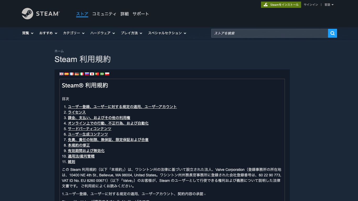Select the UK flag for English

pyautogui.click(x=62, y=74)
